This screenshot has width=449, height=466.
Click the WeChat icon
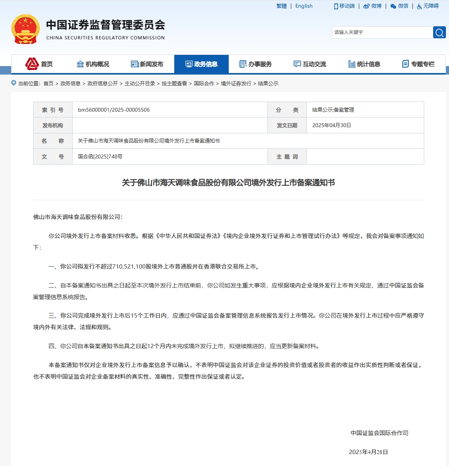pyautogui.click(x=393, y=6)
